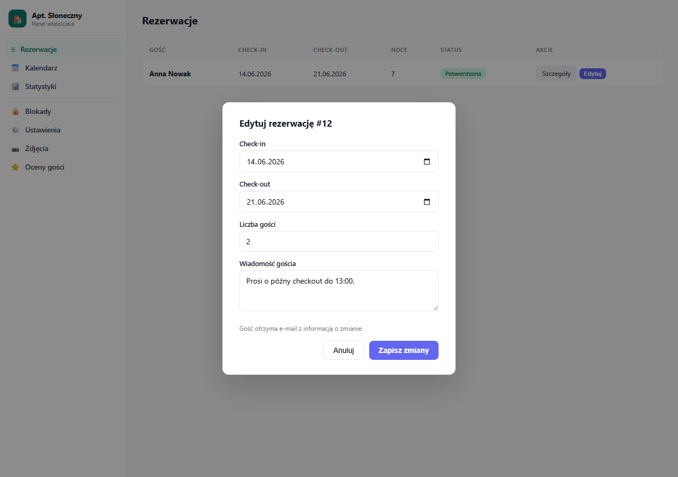The height and width of the screenshot is (477, 678).
Task: Click the Szczegóły button for Anna Nowak
Action: 556,74
